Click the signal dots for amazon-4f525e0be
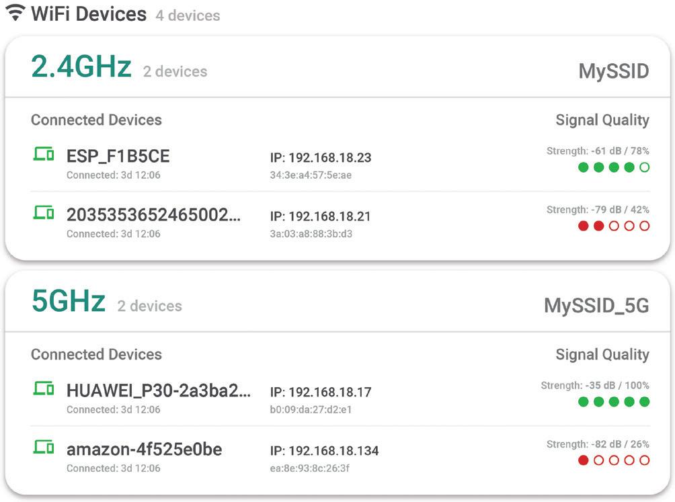 click(614, 460)
